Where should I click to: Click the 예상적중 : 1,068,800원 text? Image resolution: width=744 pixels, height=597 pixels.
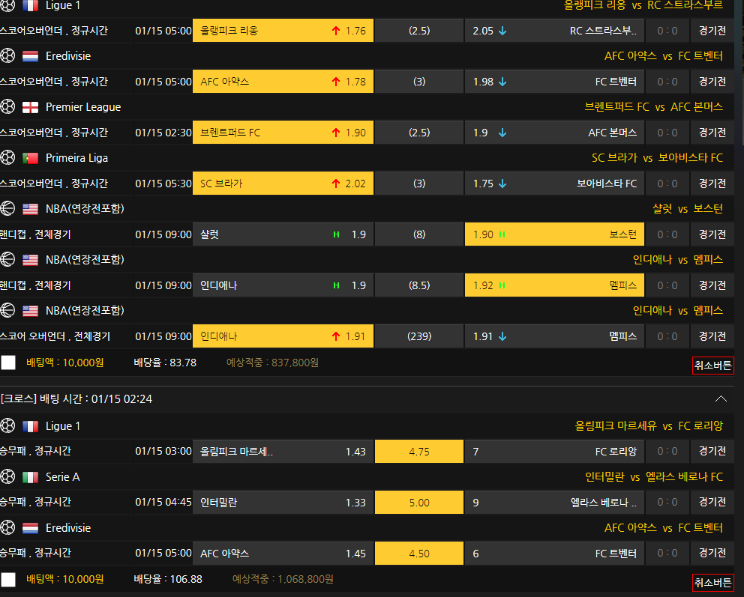(283, 579)
